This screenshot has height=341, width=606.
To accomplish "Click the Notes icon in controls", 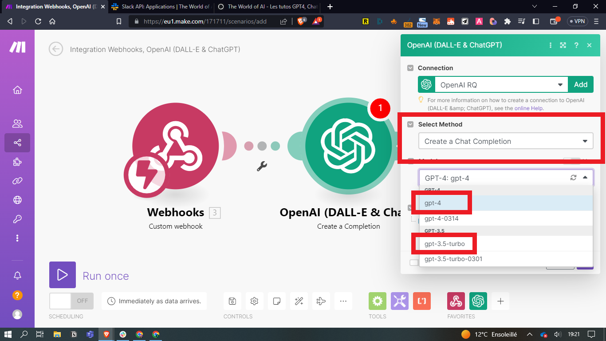I will 276,301.
